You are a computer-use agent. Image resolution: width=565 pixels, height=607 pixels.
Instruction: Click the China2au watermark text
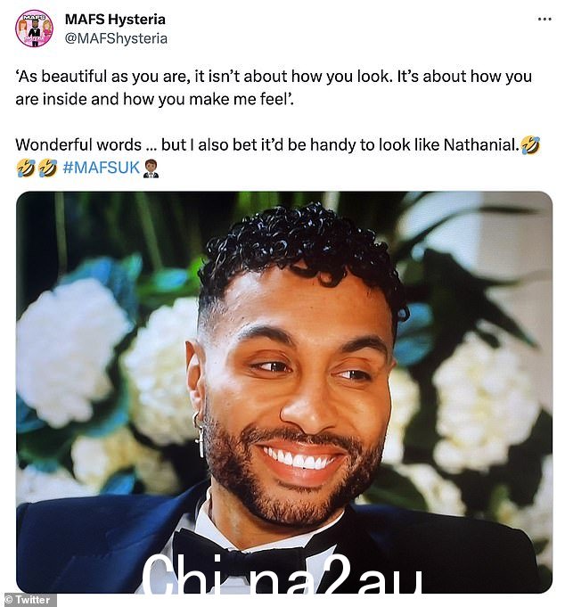(282, 574)
